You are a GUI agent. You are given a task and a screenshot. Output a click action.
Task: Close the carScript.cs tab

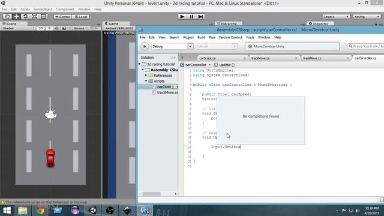[x=244, y=58]
